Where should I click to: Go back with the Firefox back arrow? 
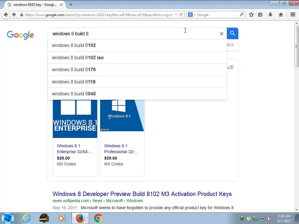[x=6, y=15]
